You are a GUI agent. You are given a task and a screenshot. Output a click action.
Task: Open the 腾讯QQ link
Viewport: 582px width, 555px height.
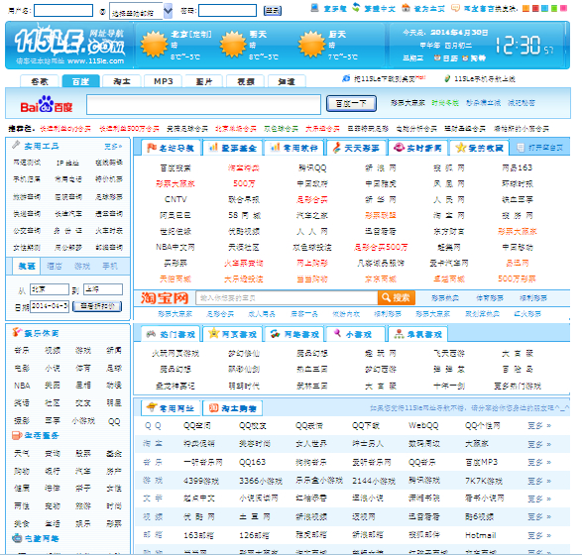click(x=312, y=167)
